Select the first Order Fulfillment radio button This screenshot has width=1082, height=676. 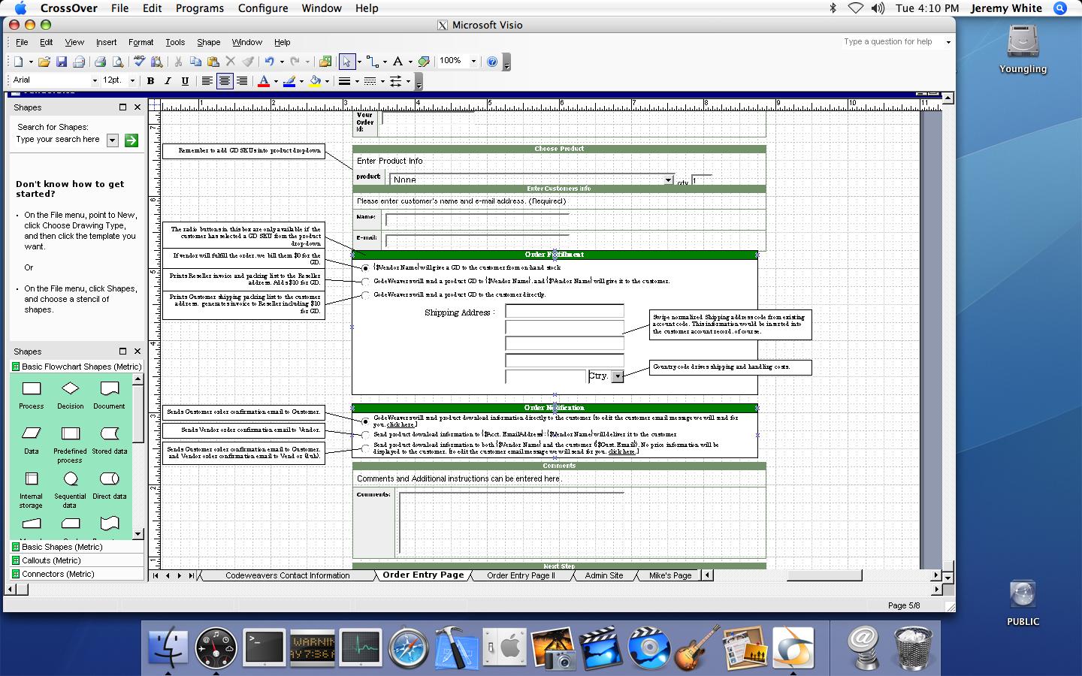click(x=366, y=268)
